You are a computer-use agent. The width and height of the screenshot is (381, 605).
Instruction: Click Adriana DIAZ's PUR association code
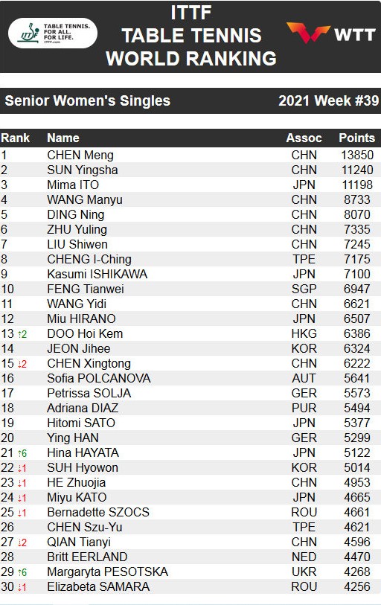[304, 409]
